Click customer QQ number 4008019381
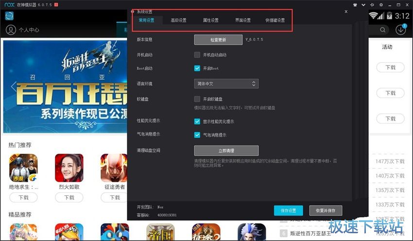This screenshot has width=413, height=241. (x=167, y=215)
